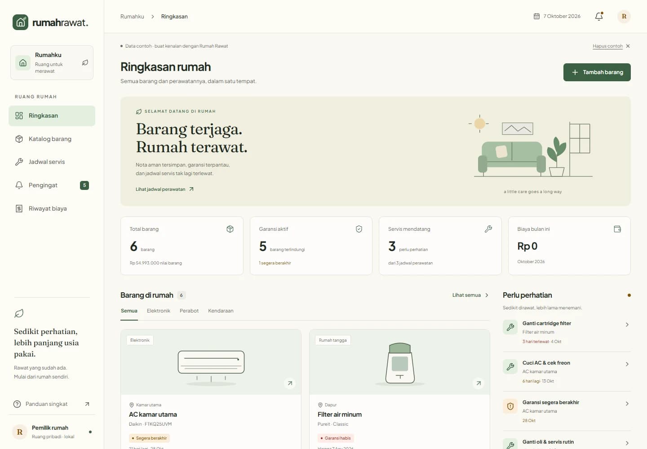This screenshot has width=647, height=449.
Task: Click the cube icon on Total barang card
Action: point(230,229)
